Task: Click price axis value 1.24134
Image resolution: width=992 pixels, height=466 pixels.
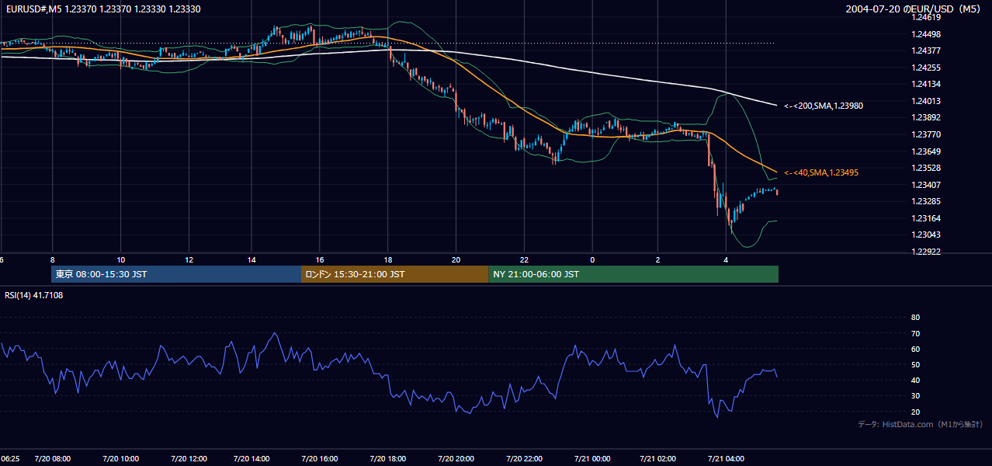Action: (x=926, y=84)
